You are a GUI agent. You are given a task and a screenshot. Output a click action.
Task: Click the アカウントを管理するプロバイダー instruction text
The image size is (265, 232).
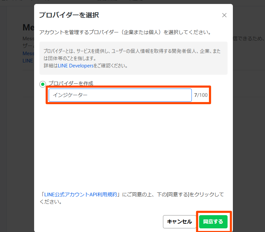[125, 32]
